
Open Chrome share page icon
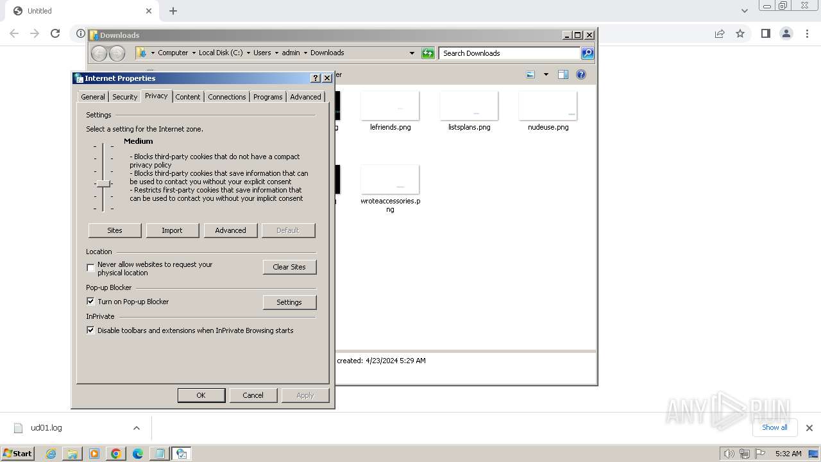coord(720,33)
